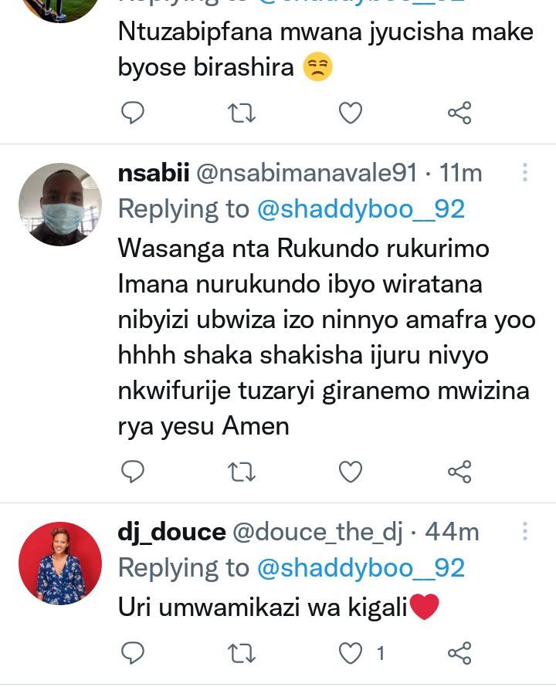The width and height of the screenshot is (556, 687).
Task: Reply to the Ntuzabipfana tweet
Action: (134, 113)
